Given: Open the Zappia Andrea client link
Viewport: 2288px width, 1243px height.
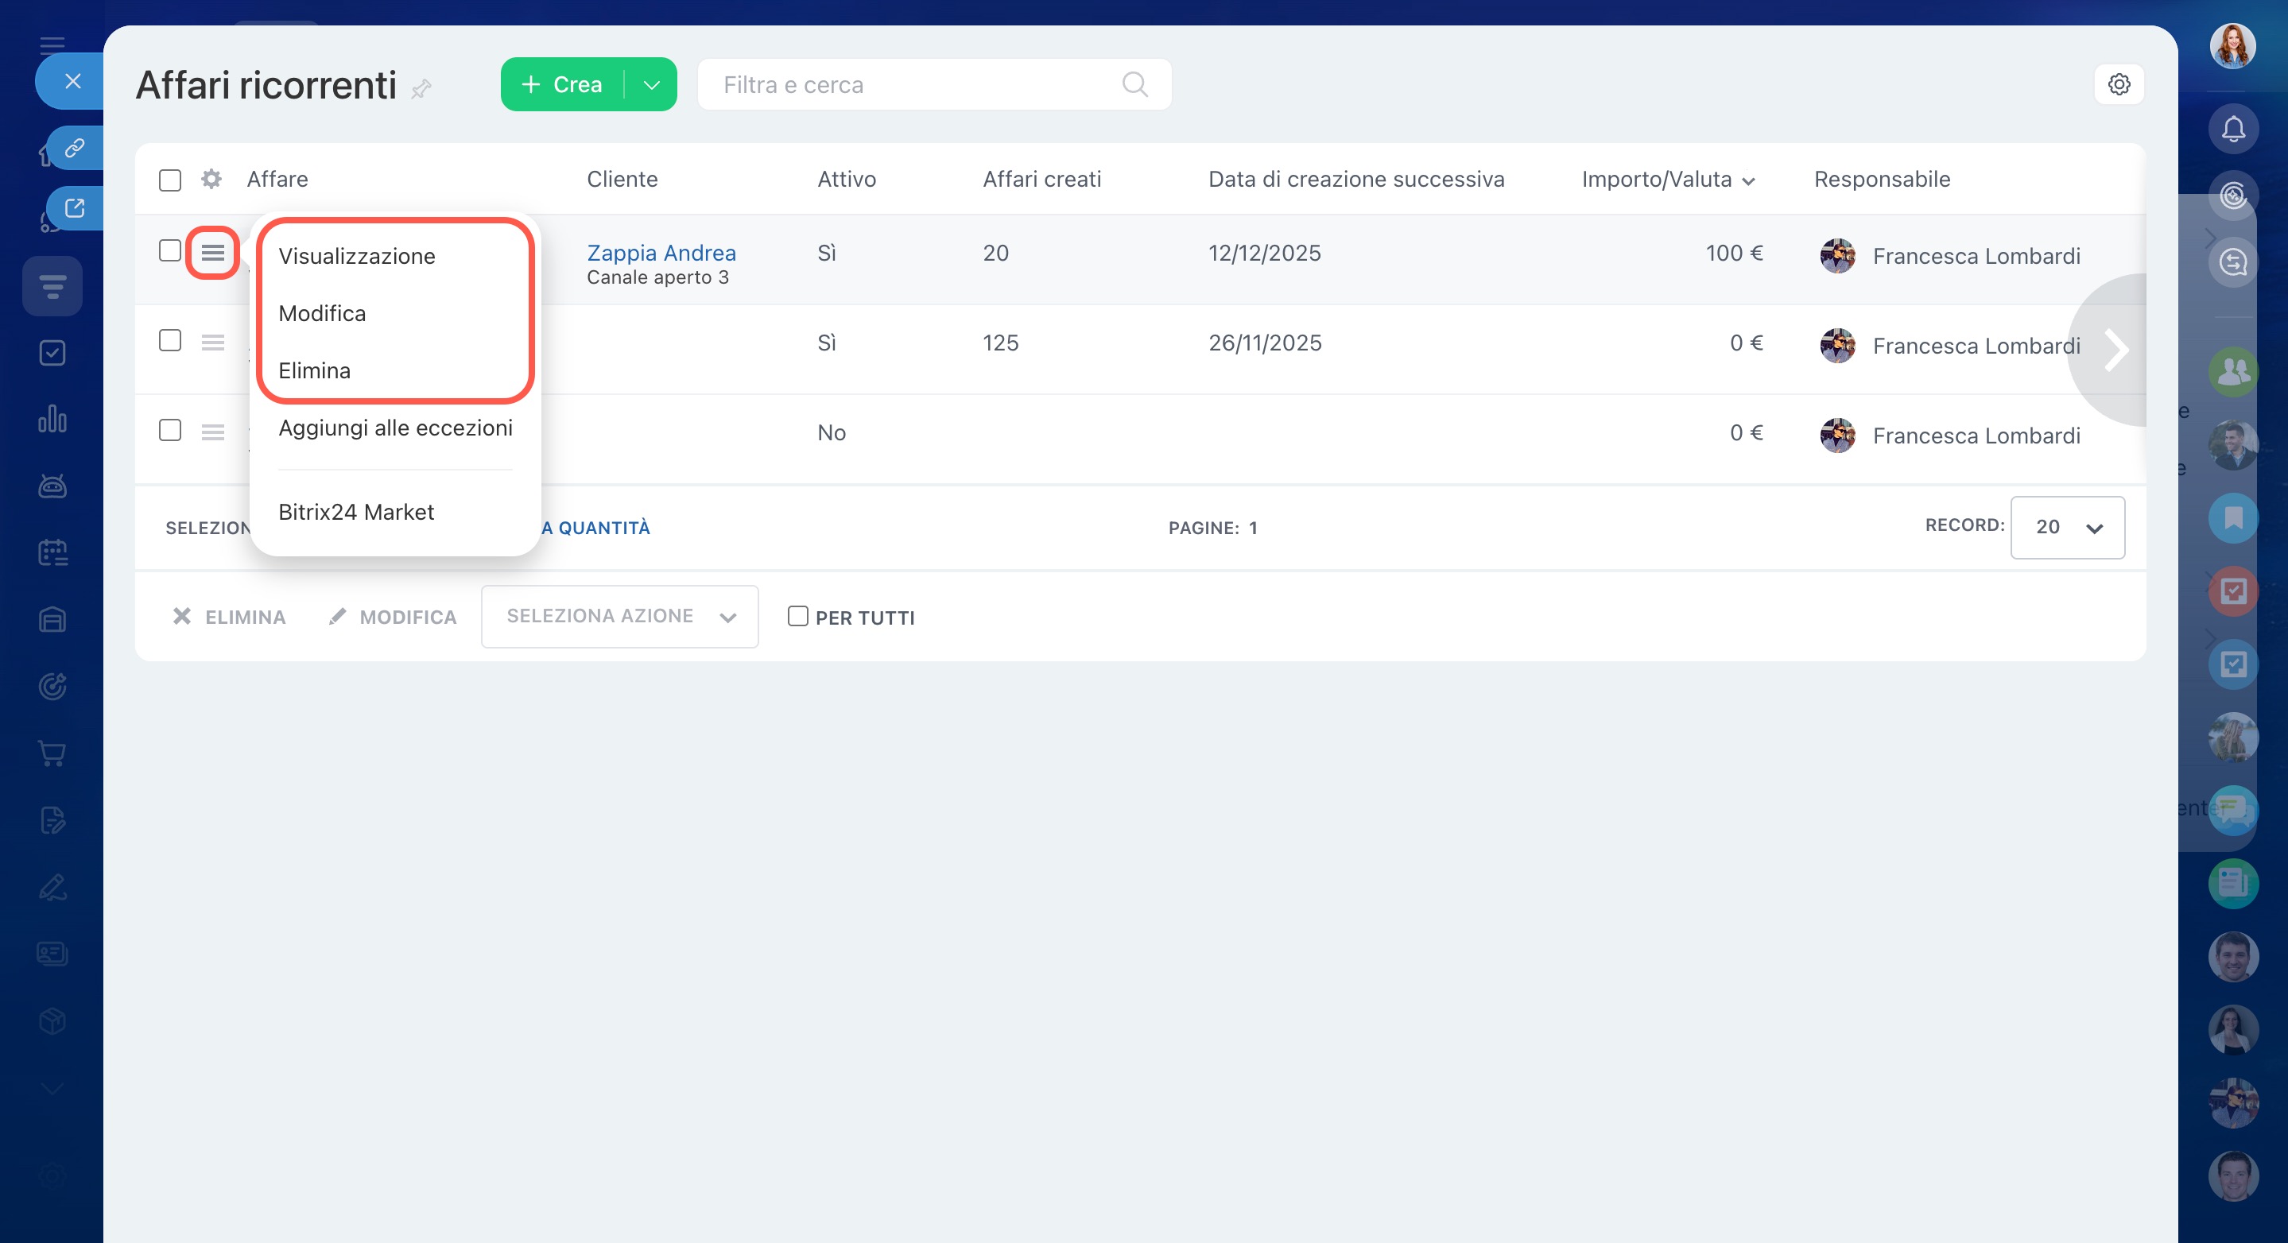Looking at the screenshot, I should 661,253.
